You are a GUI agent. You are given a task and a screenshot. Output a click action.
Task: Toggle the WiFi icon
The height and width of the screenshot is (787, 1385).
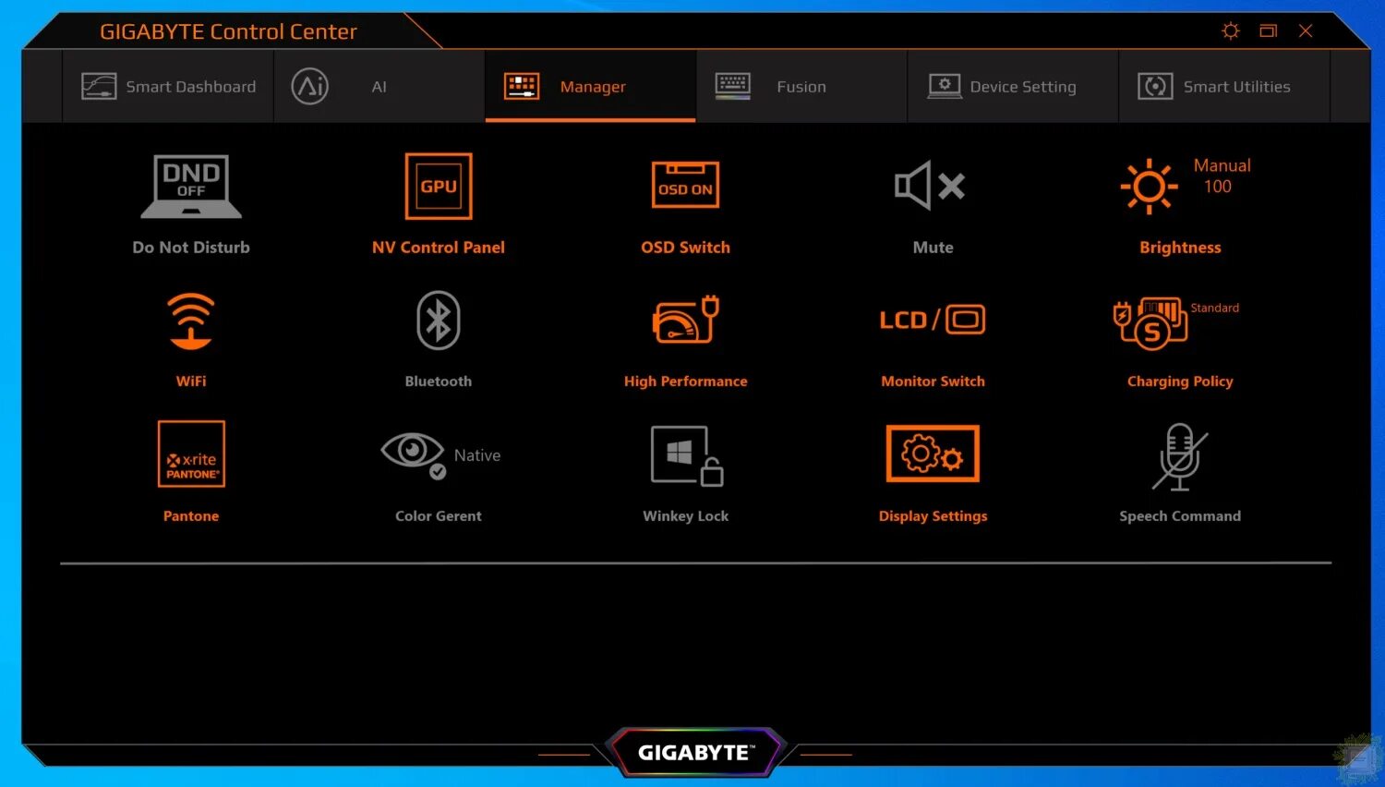[191, 321]
